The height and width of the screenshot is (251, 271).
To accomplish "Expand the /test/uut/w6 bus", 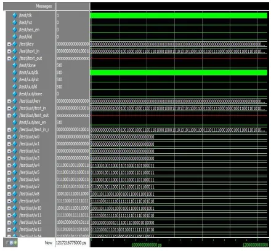I will pos(9,180).
